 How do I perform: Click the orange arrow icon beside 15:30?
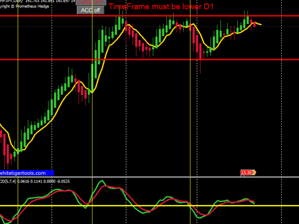coord(254,173)
